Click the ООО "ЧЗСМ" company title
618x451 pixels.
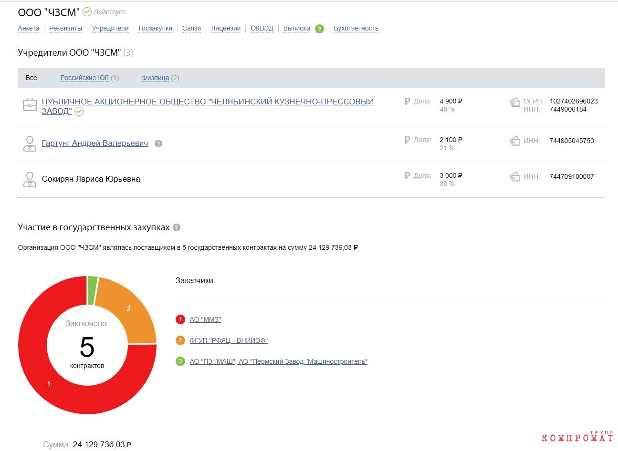pyautogui.click(x=49, y=12)
